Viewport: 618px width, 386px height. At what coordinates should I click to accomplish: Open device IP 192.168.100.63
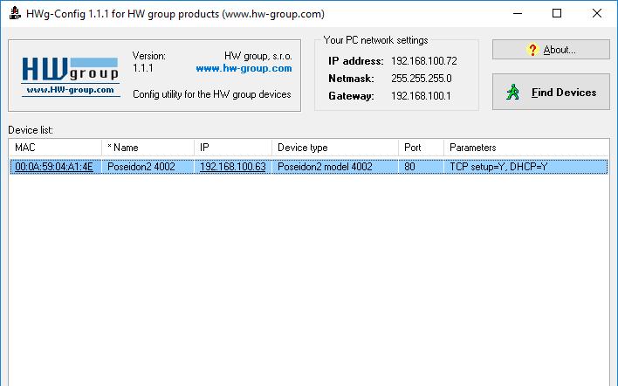pyautogui.click(x=233, y=167)
